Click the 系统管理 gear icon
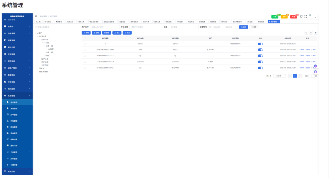Viewport: 329px width, 178px height. coord(5,96)
